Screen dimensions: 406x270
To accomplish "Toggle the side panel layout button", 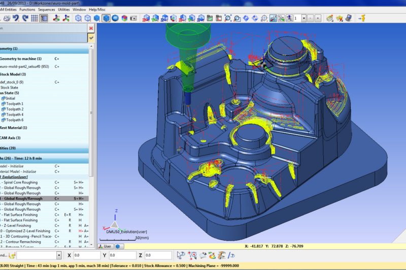I will 44,18.
